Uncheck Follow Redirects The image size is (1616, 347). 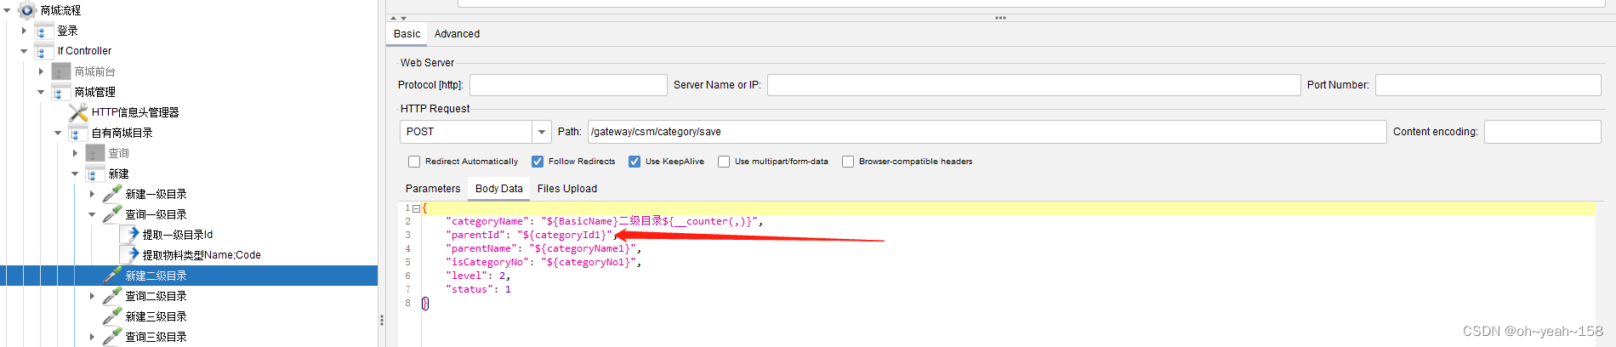pyautogui.click(x=538, y=162)
